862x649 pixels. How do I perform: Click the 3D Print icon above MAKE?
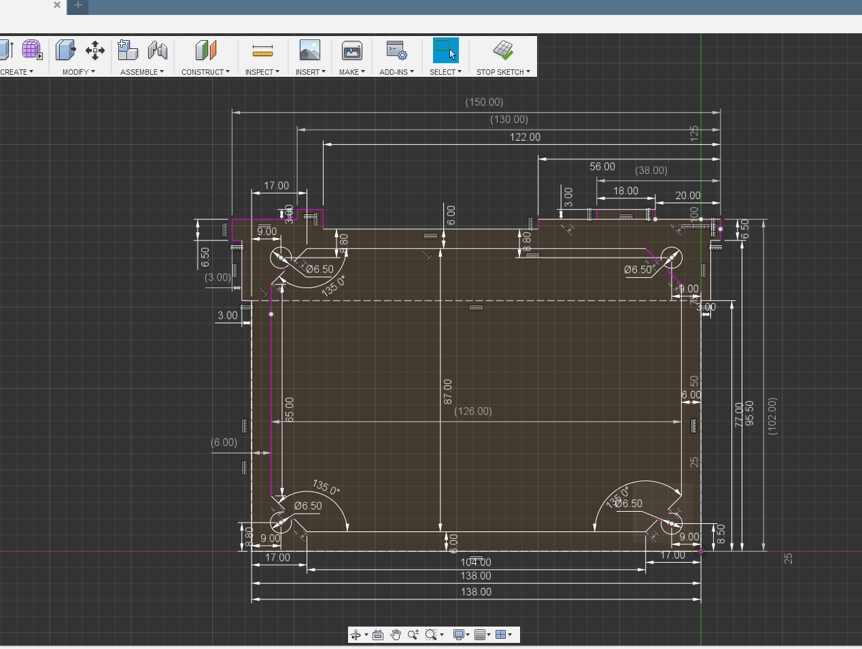[x=351, y=50]
